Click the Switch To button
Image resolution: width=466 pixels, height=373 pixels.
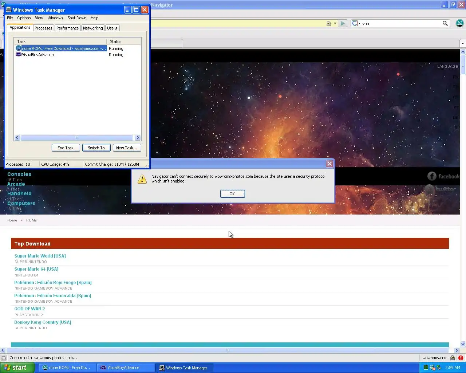point(96,148)
